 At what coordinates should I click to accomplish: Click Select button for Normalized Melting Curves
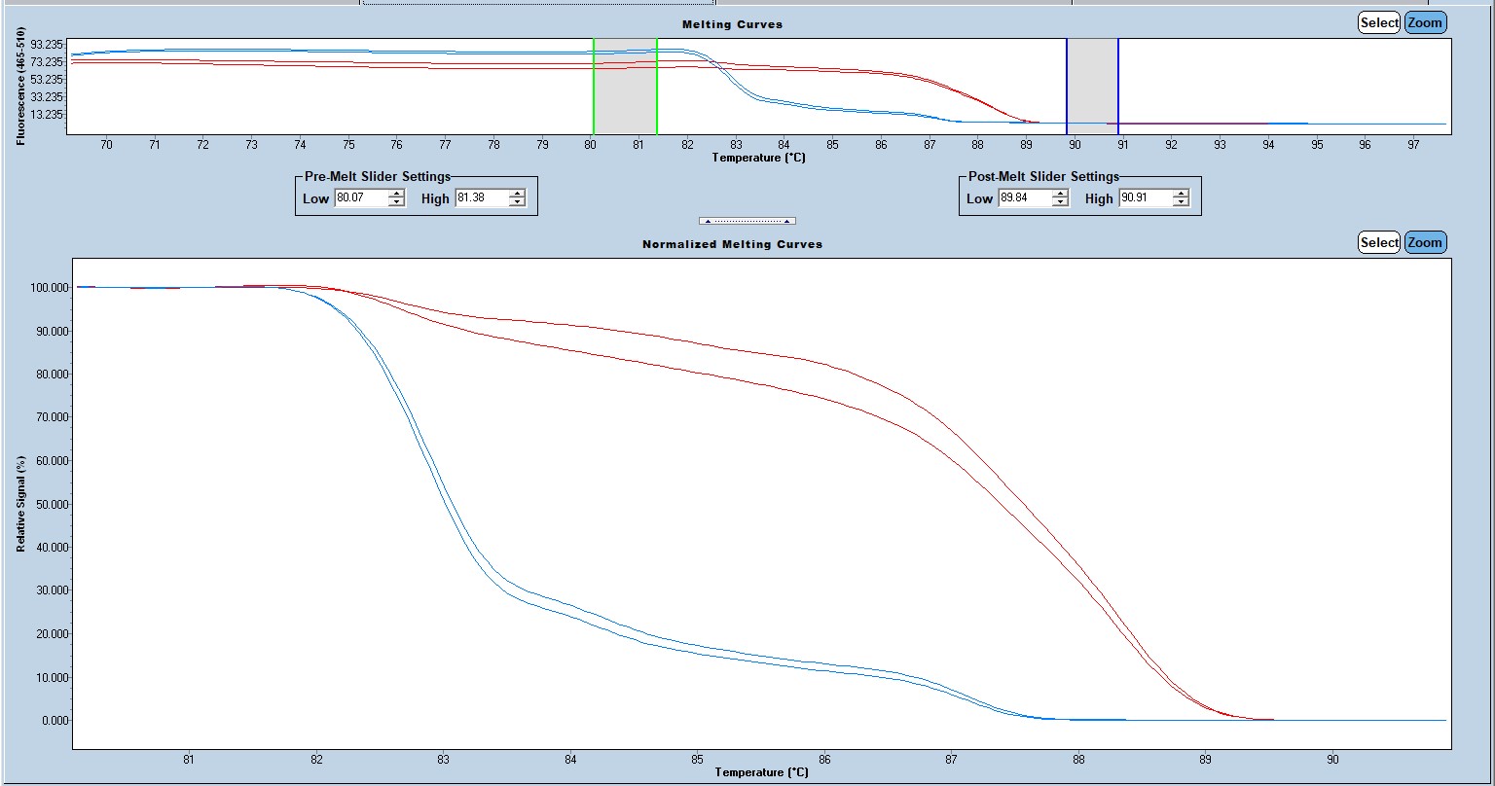click(1379, 242)
